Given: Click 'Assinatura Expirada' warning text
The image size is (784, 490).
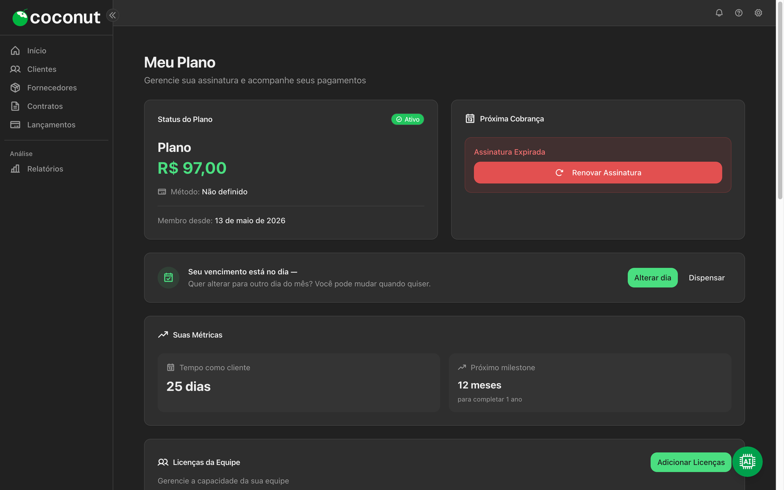Looking at the screenshot, I should point(510,152).
